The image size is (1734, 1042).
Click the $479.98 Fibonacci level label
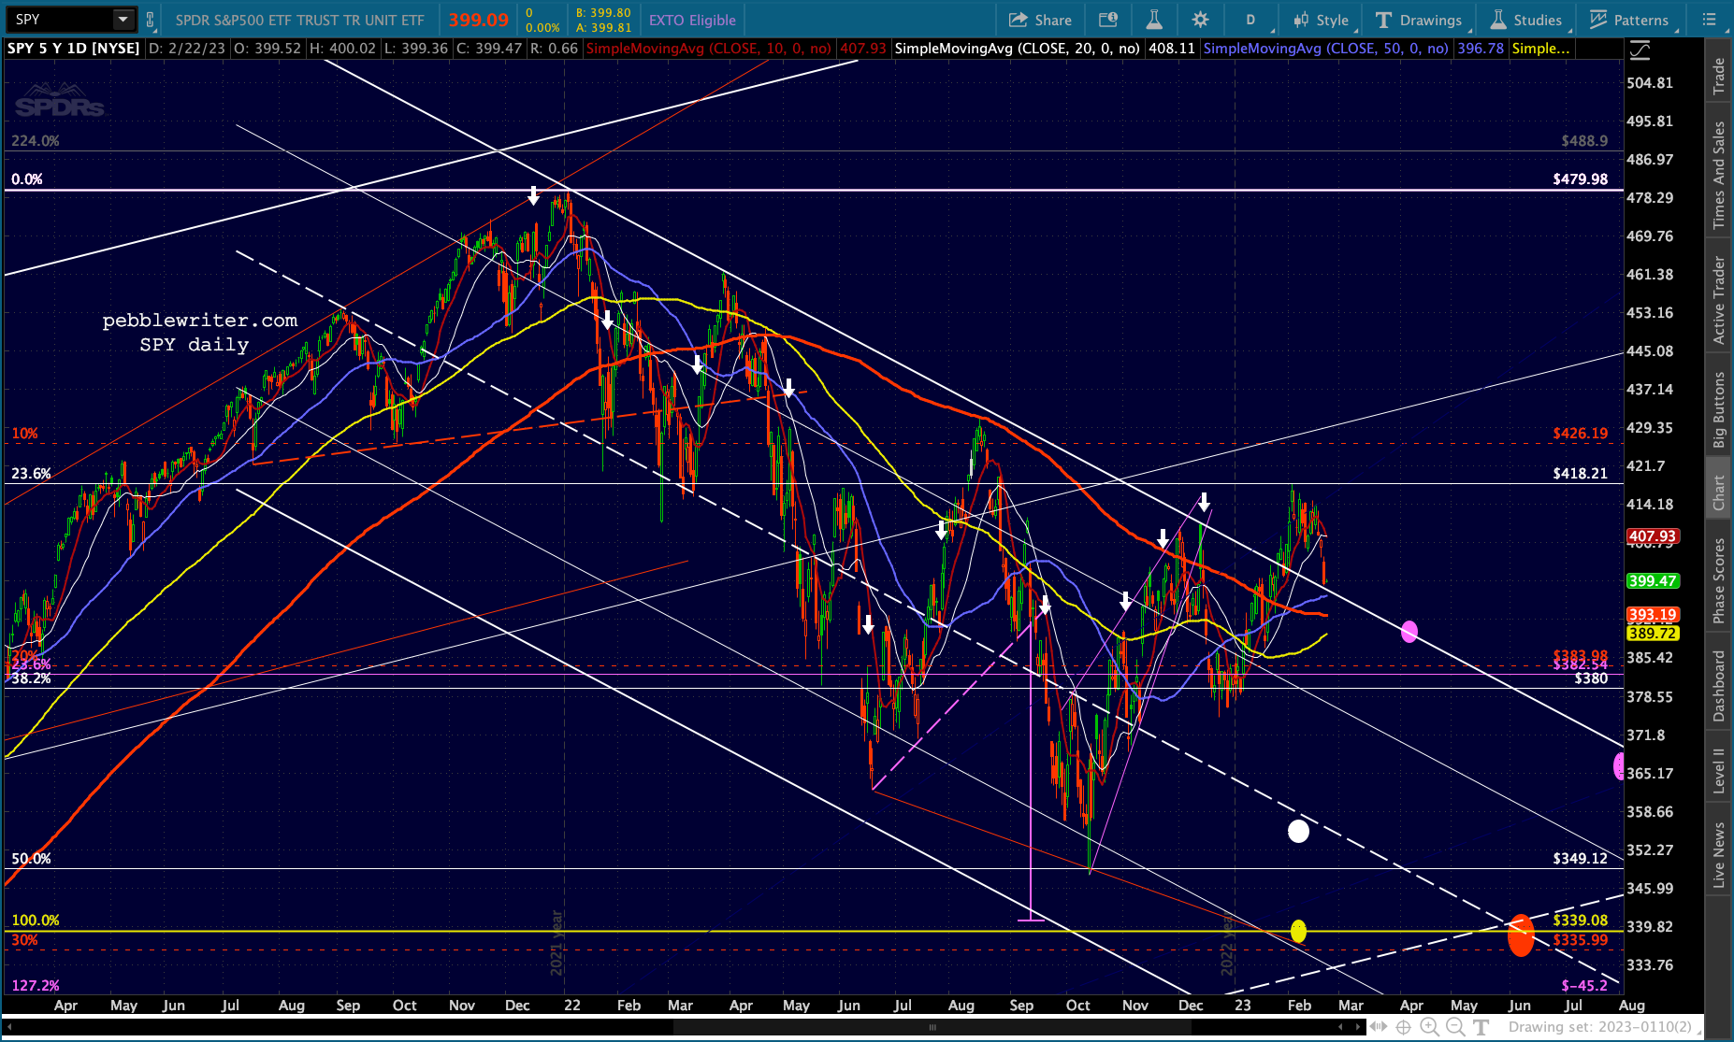coord(1580,179)
